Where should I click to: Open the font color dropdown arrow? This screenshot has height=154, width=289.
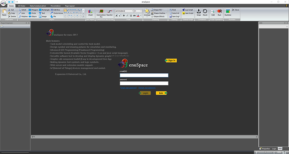click(x=141, y=16)
